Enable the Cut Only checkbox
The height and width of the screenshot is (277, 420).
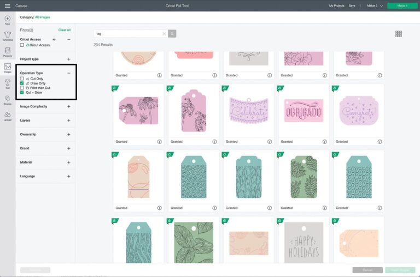click(22, 79)
